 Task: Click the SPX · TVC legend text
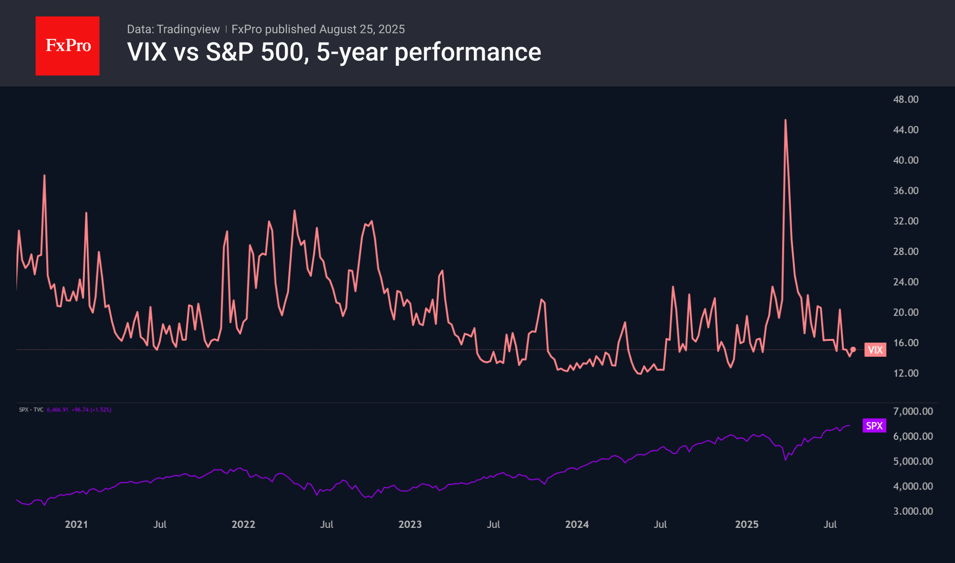[x=31, y=410]
